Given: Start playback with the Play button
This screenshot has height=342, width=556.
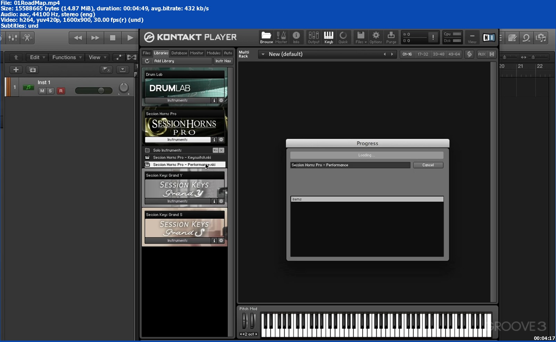Looking at the screenshot, I should point(130,38).
